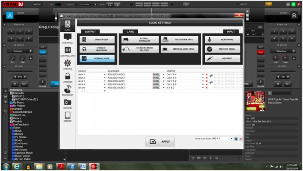Click the deck A badge
Viewport: 303px width, 171px height.
(10, 15)
